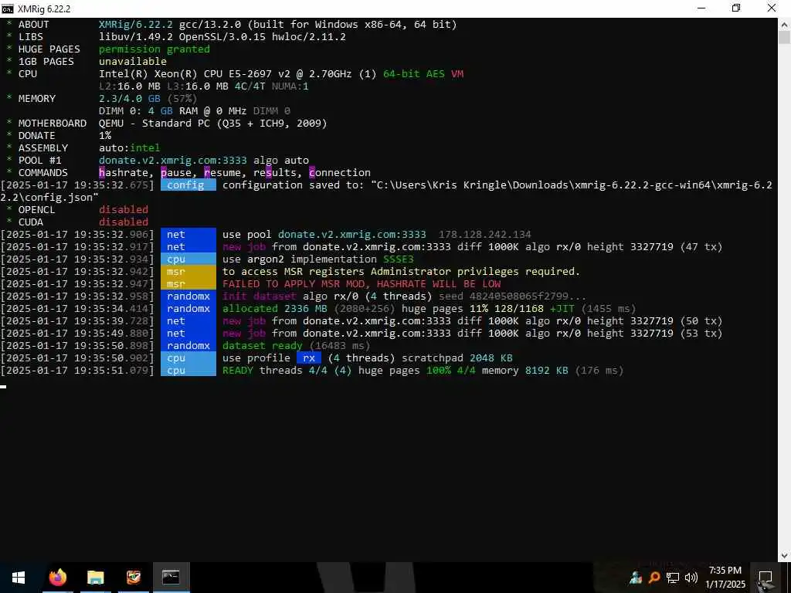Click the XMRig 6.22.2 title text

coord(44,9)
